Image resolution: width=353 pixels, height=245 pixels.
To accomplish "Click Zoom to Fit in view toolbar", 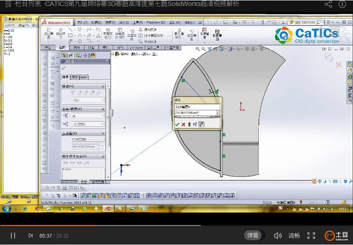I will pos(197,49).
